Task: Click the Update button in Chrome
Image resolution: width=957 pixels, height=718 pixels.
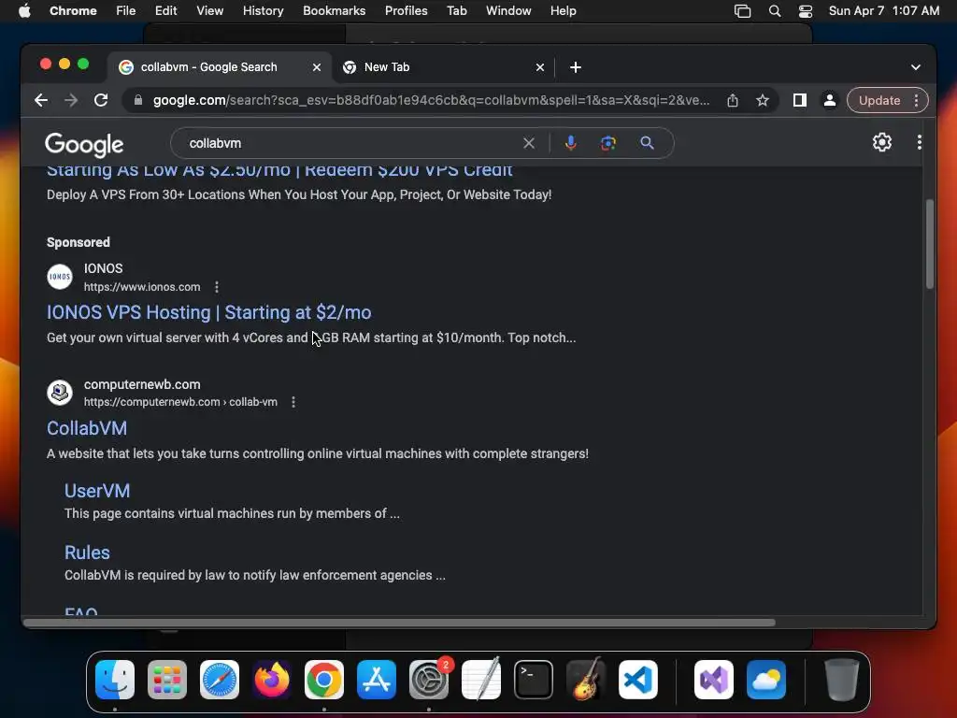Action: [x=879, y=100]
